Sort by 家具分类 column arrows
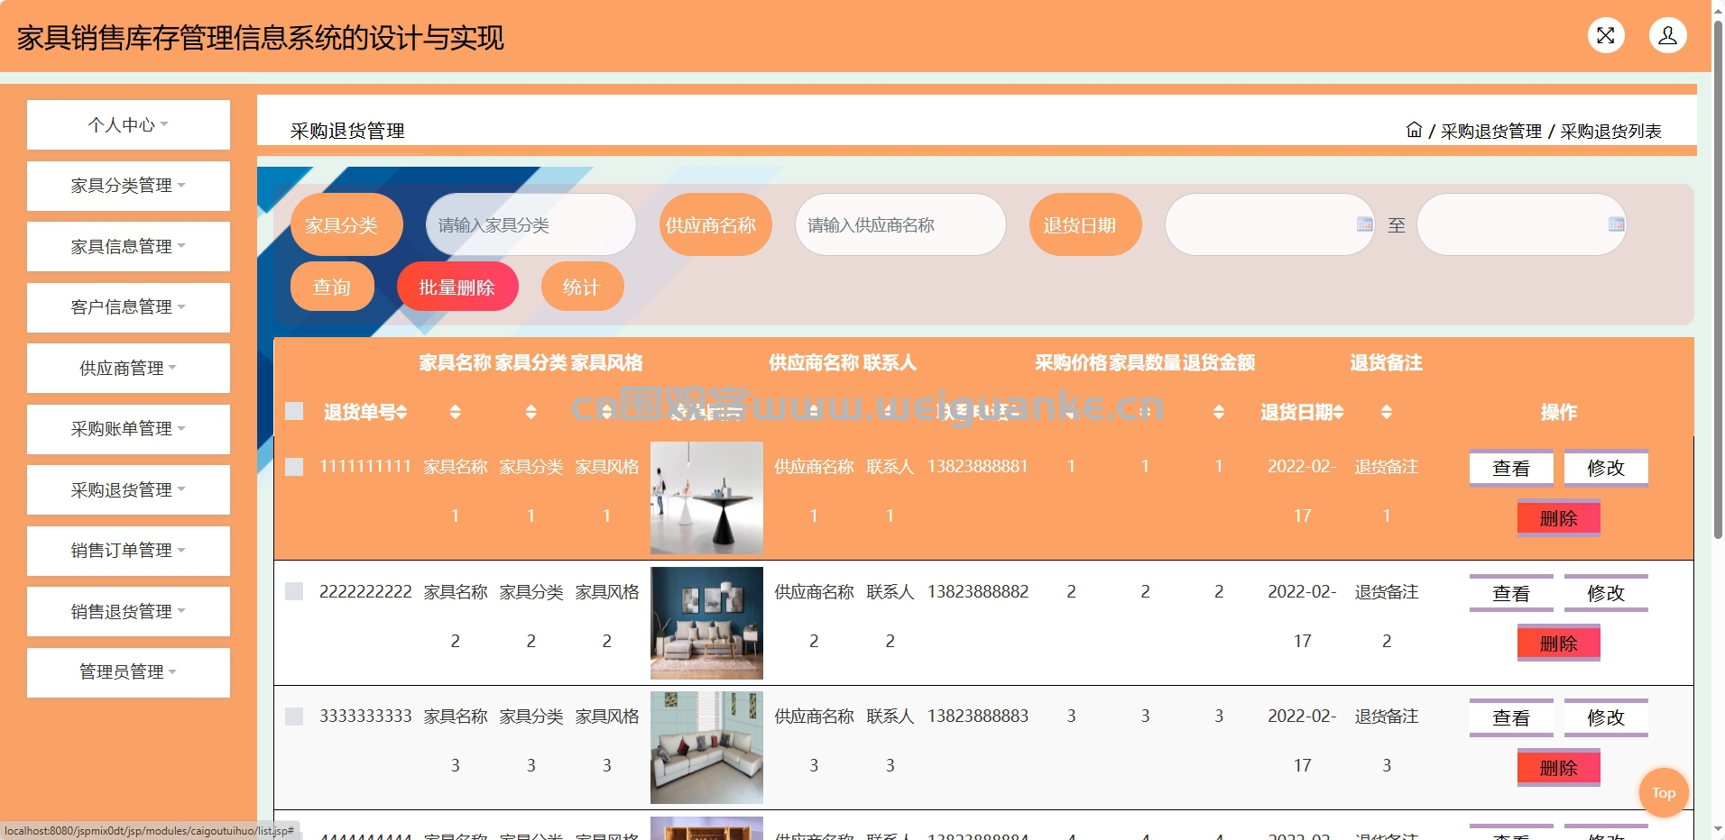This screenshot has width=1725, height=840. tap(531, 412)
